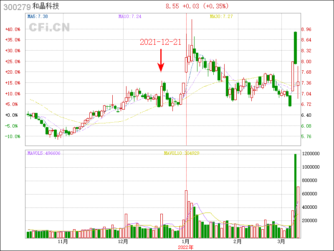Image resolution: width=334 pixels, height=251 pixels.
Task: Select the 8.00 price label
Action: coord(306,61)
